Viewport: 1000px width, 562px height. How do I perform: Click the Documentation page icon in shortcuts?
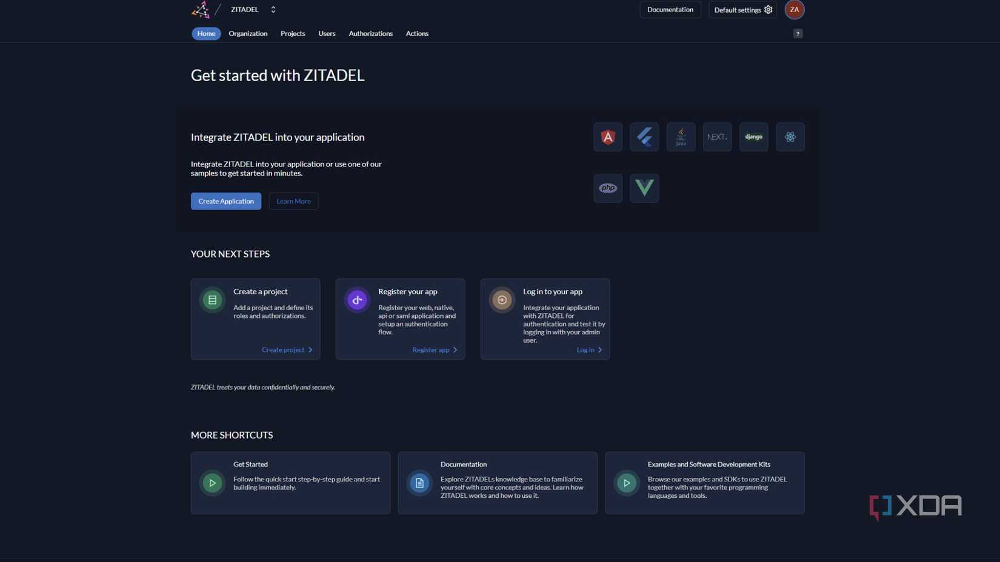click(419, 483)
